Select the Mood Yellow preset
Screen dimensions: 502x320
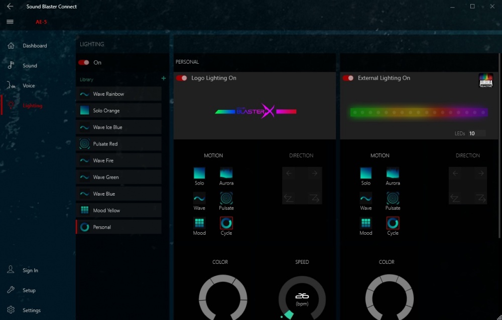[x=119, y=210]
